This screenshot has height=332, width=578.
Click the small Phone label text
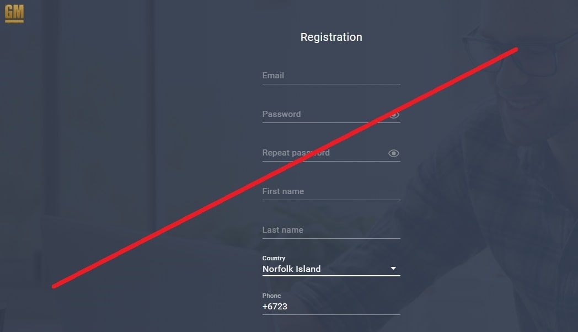click(x=271, y=296)
